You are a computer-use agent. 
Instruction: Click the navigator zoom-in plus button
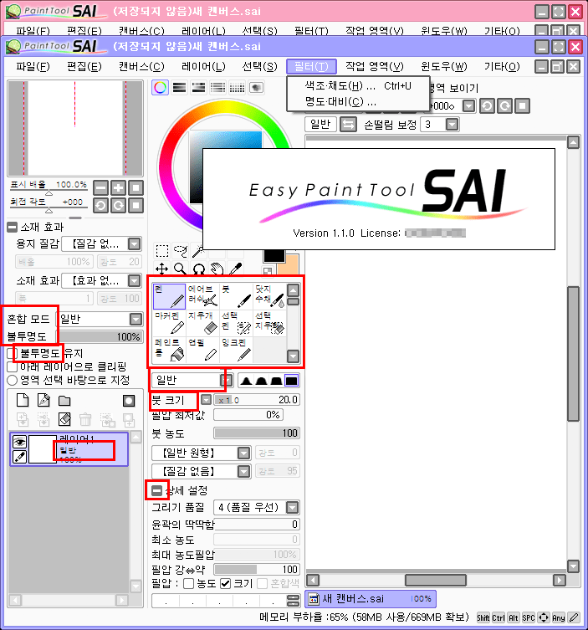[x=118, y=187]
